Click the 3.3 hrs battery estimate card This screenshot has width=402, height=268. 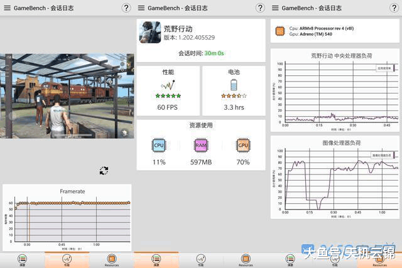coord(234,91)
